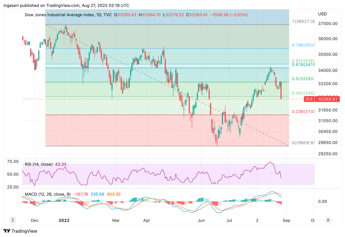Click the 0(29659.93) Fibonacci base label
The height and width of the screenshot is (237, 345).
[x=304, y=143]
